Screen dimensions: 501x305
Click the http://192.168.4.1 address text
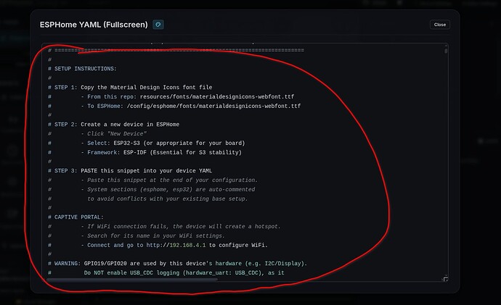click(176, 245)
